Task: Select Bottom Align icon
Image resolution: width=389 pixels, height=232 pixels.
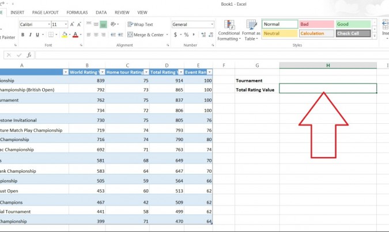Action: click(x=103, y=24)
